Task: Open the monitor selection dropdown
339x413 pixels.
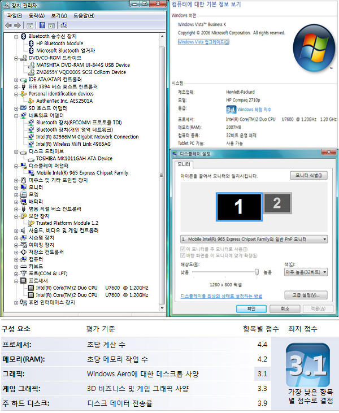Action: tap(254, 239)
